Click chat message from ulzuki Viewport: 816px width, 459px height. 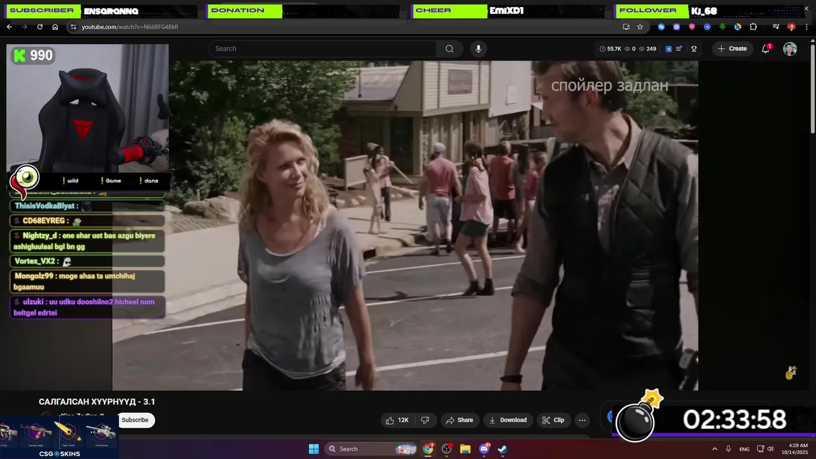coord(87,307)
